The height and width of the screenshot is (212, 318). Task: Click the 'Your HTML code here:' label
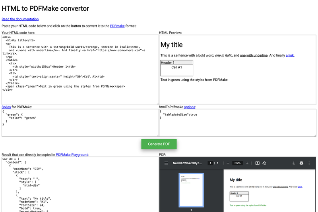(18, 33)
